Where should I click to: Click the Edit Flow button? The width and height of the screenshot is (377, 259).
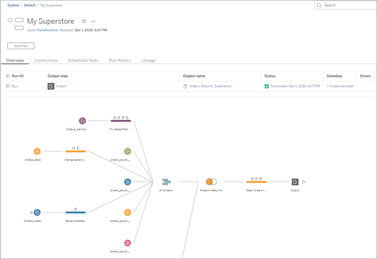[x=21, y=46]
